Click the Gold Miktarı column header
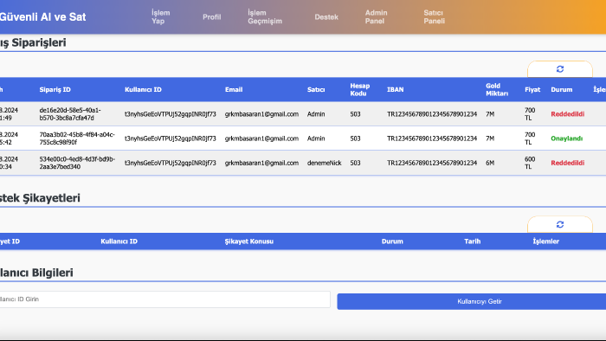Image resolution: width=606 pixels, height=341 pixels. coord(497,90)
